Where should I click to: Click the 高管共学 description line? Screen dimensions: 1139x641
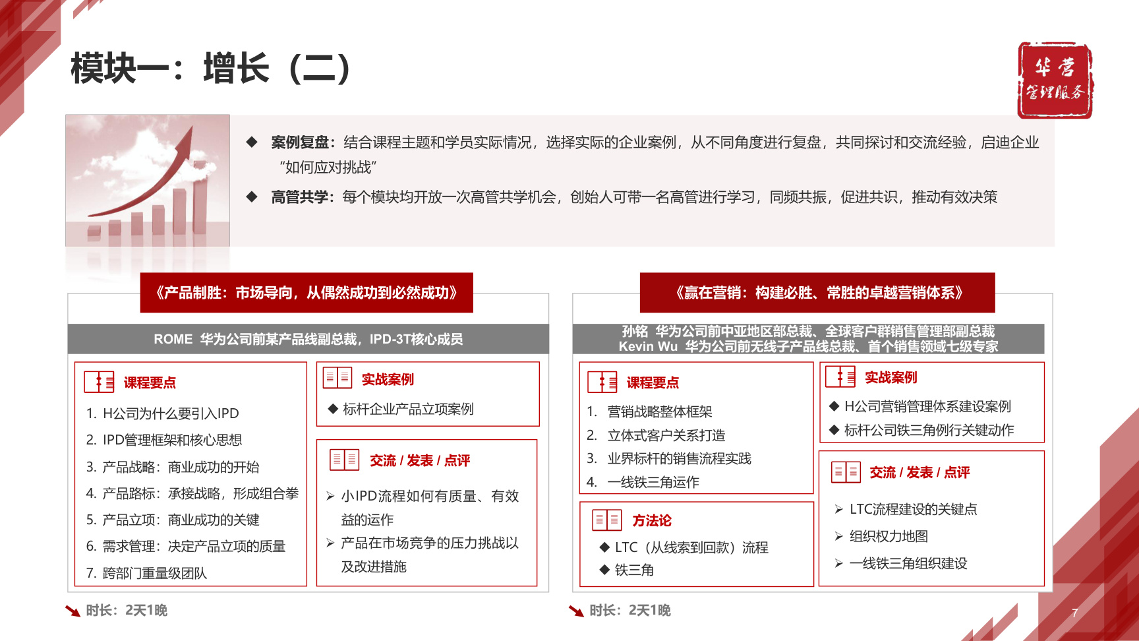(x=634, y=197)
